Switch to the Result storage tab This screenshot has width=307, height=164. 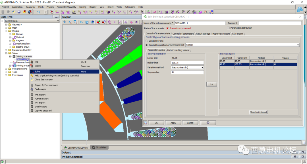203,34
